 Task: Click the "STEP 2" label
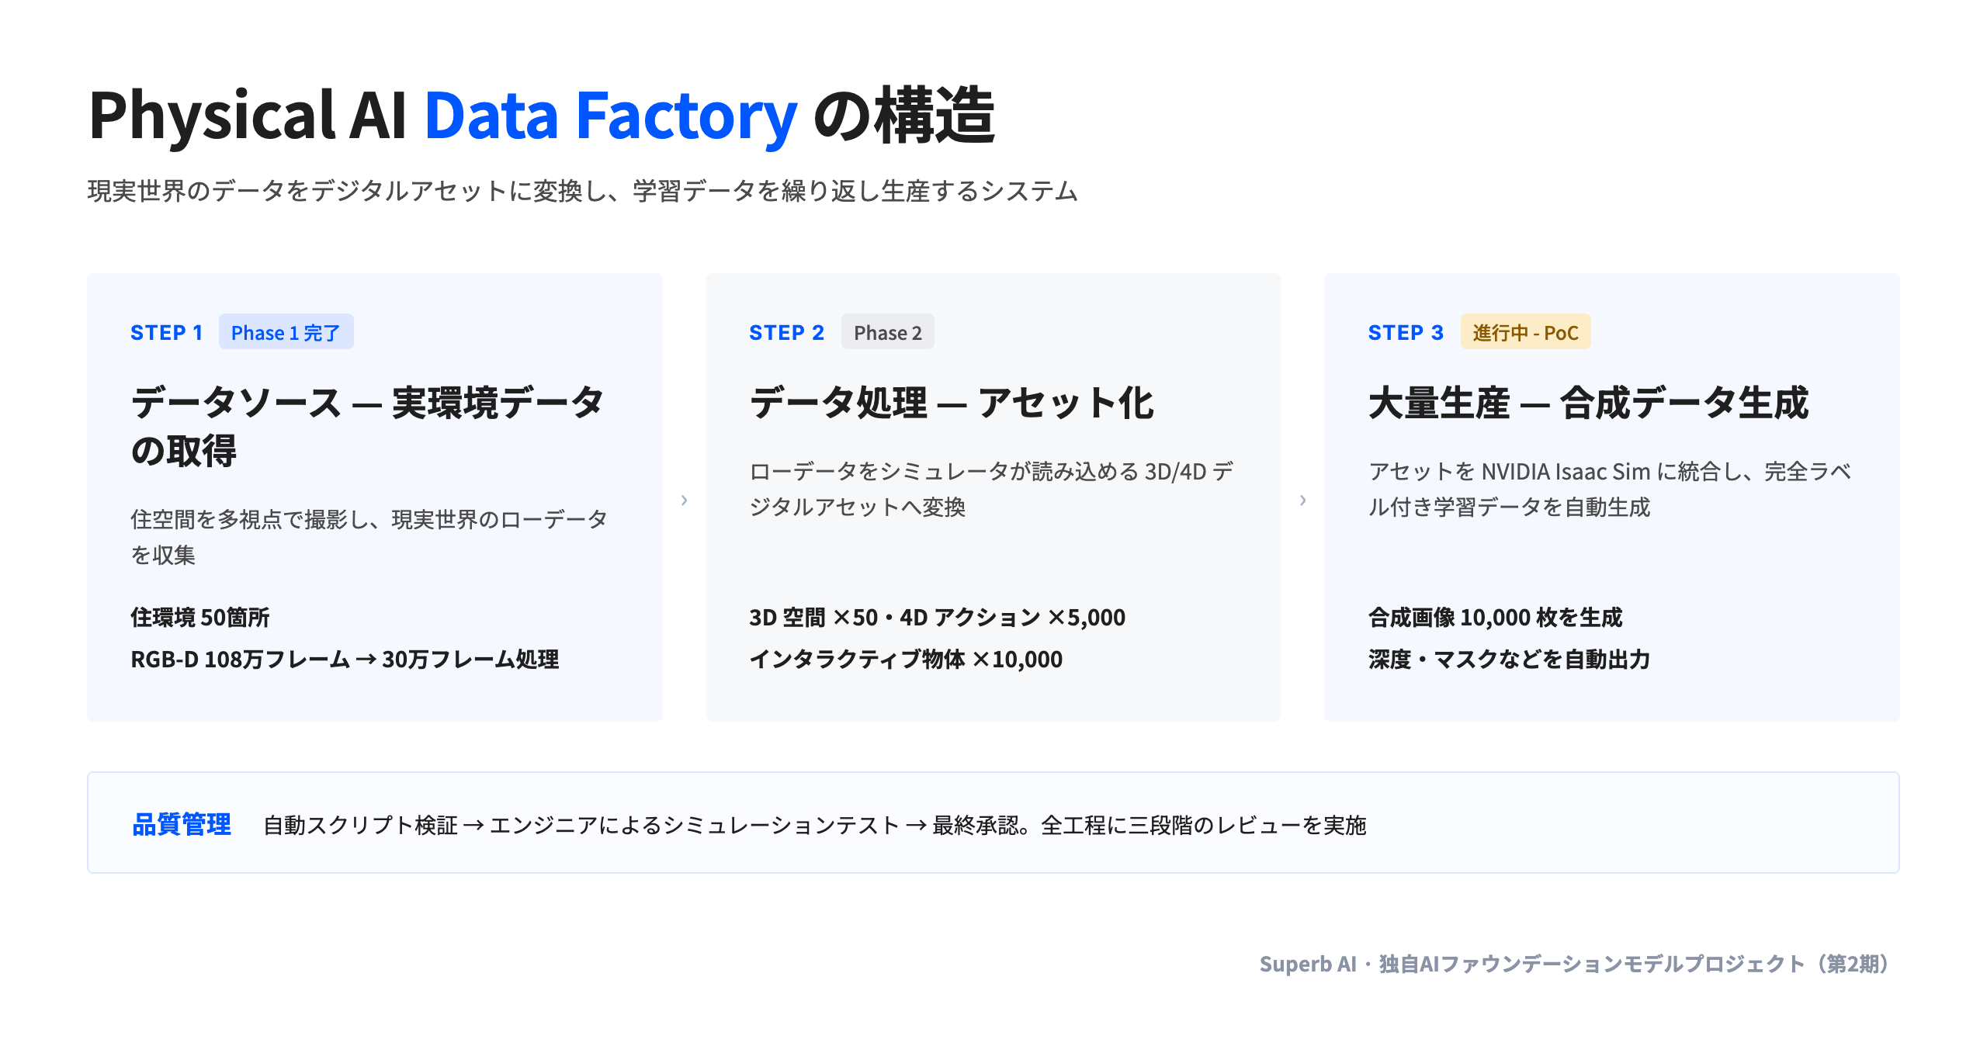pos(786,333)
